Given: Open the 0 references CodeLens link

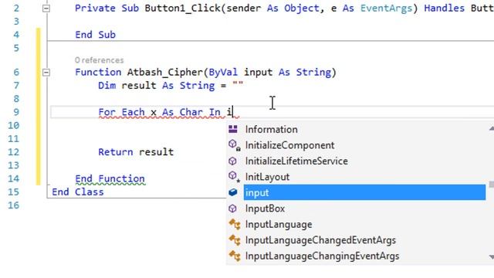Looking at the screenshot, I should tap(100, 60).
